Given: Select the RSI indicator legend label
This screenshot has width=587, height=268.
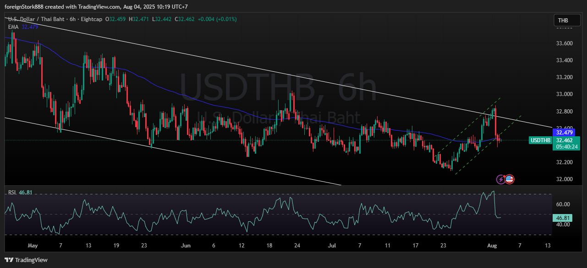Looking at the screenshot, I should (x=12, y=193).
